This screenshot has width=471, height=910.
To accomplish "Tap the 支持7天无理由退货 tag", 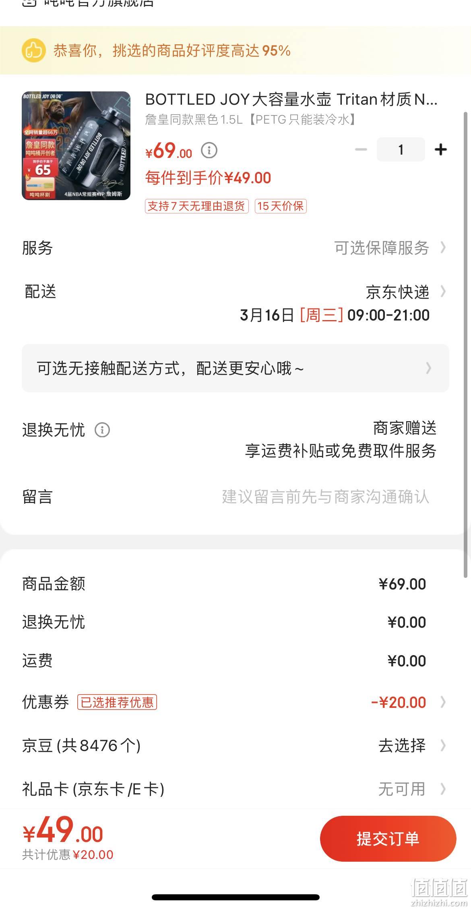I will [196, 206].
